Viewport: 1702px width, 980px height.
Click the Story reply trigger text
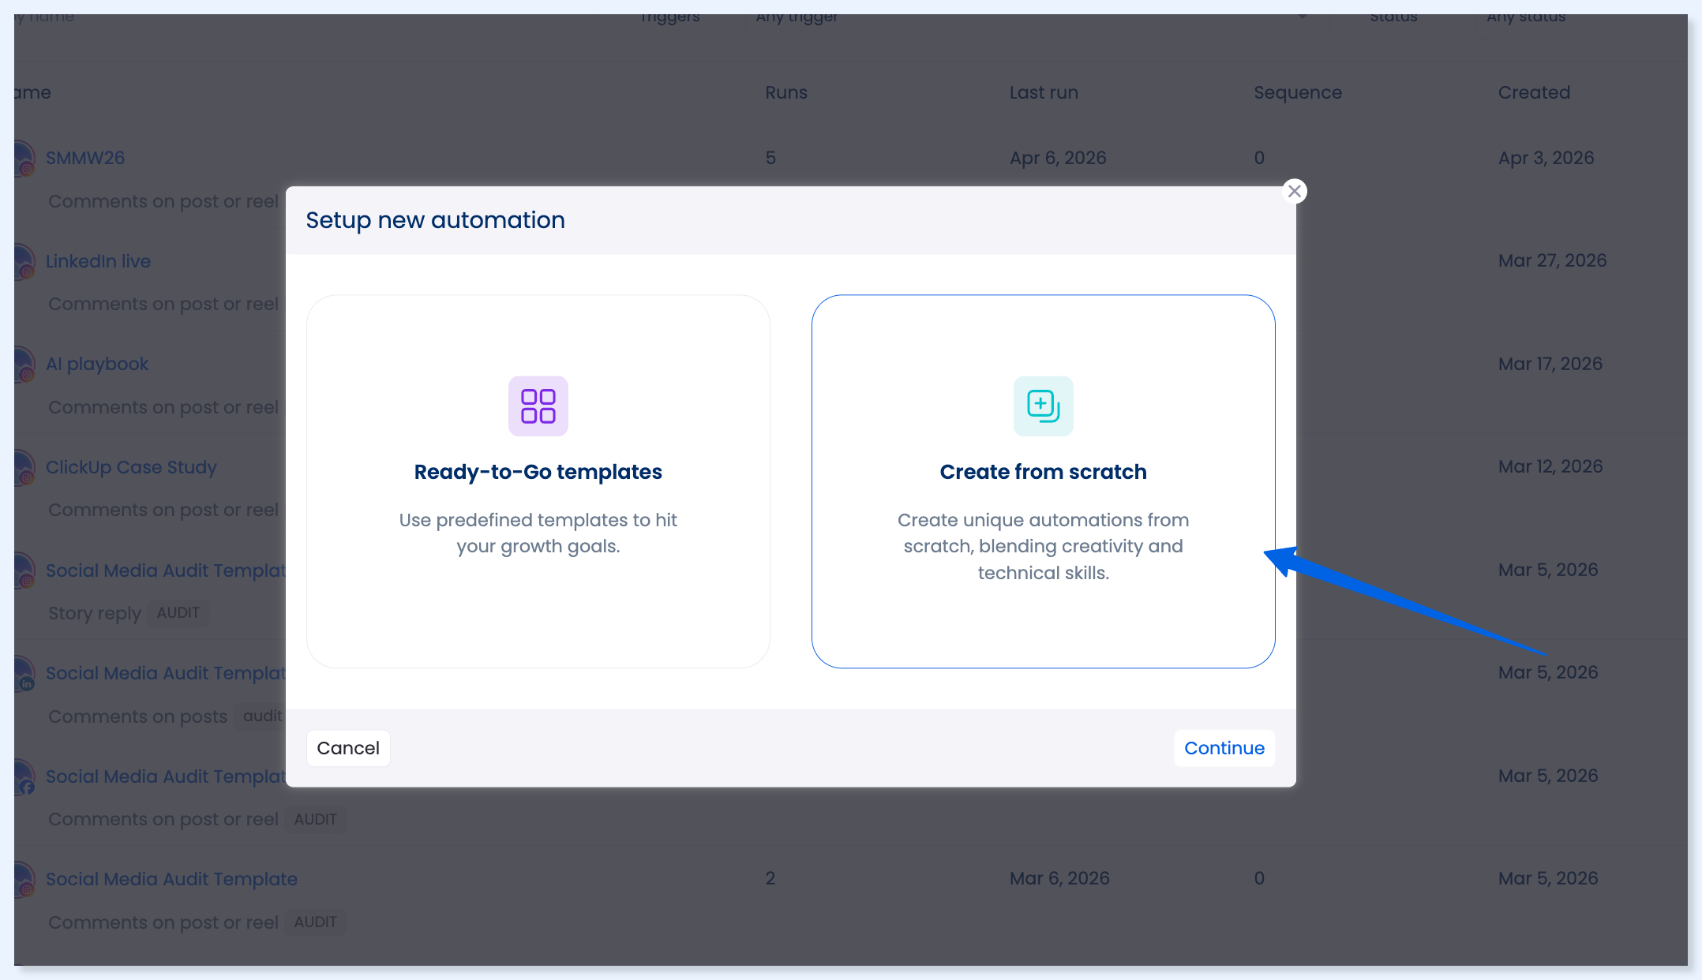point(95,613)
